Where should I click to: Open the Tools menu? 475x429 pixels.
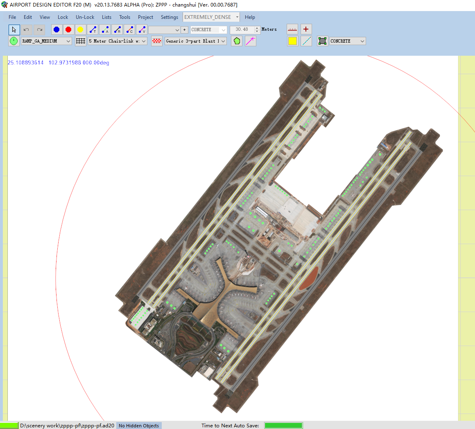[x=125, y=17]
